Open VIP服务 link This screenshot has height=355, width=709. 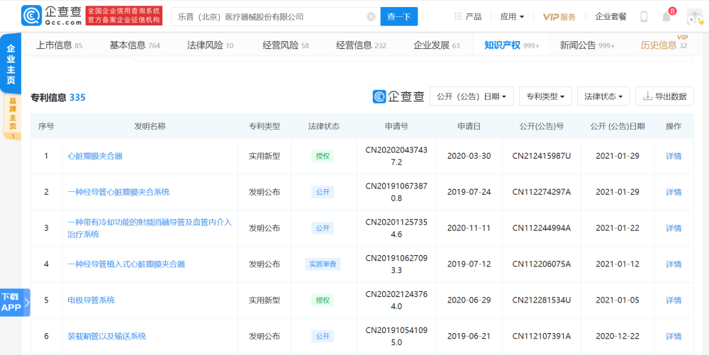click(x=559, y=17)
